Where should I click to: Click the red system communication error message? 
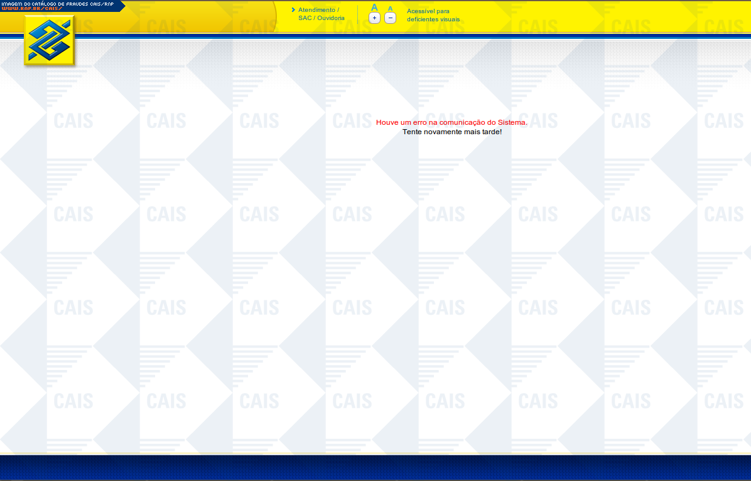point(451,122)
